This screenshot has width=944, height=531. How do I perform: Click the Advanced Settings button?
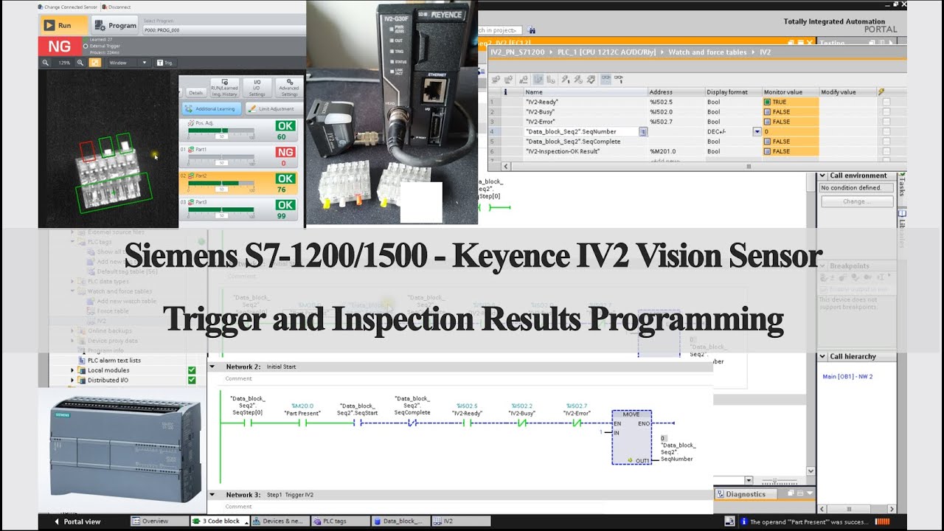(289, 88)
